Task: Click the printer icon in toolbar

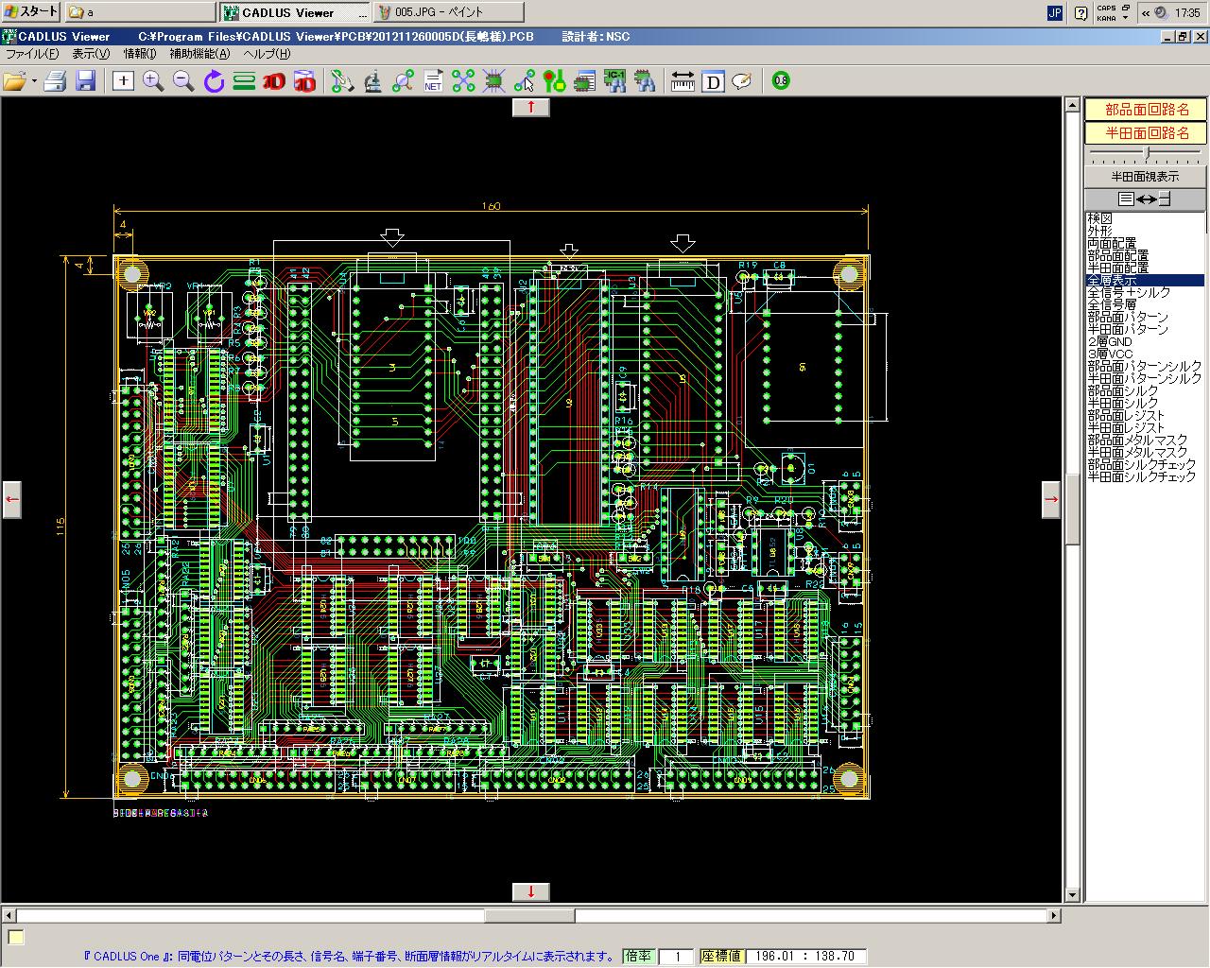Action: point(56,81)
